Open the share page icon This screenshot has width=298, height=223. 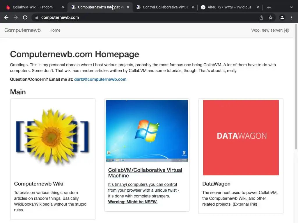pos(261,17)
